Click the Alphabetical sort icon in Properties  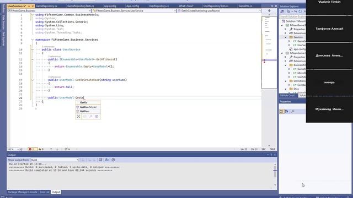coord(287,111)
